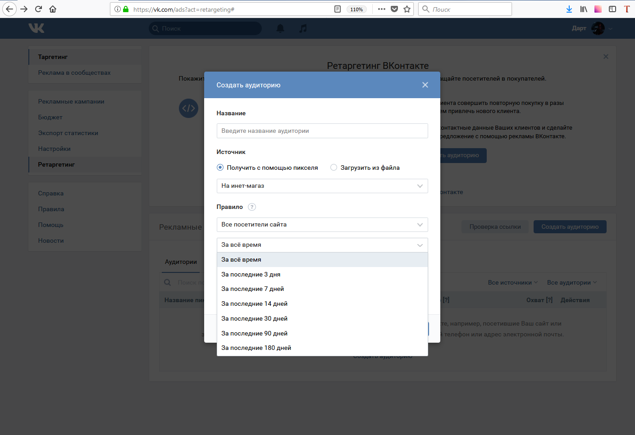The image size is (635, 435).
Task: Open VK music note icon
Action: pos(303,28)
